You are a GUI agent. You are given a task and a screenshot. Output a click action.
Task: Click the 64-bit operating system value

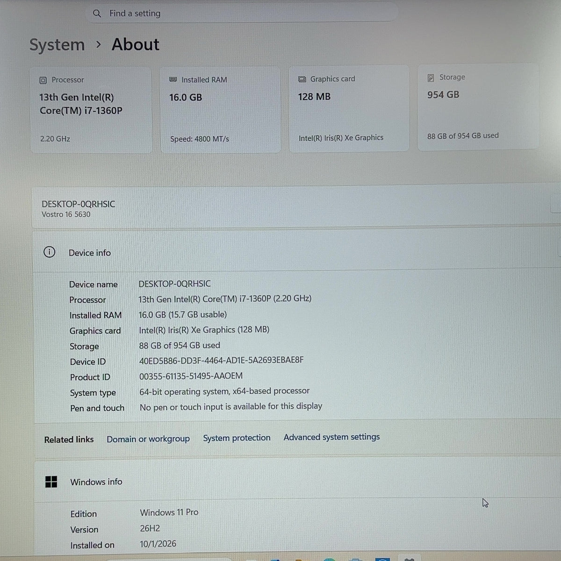(x=224, y=391)
